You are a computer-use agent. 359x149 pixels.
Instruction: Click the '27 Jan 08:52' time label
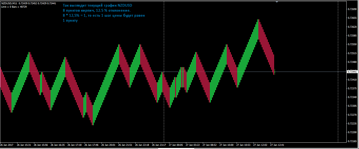pyautogui.click(x=209, y=145)
